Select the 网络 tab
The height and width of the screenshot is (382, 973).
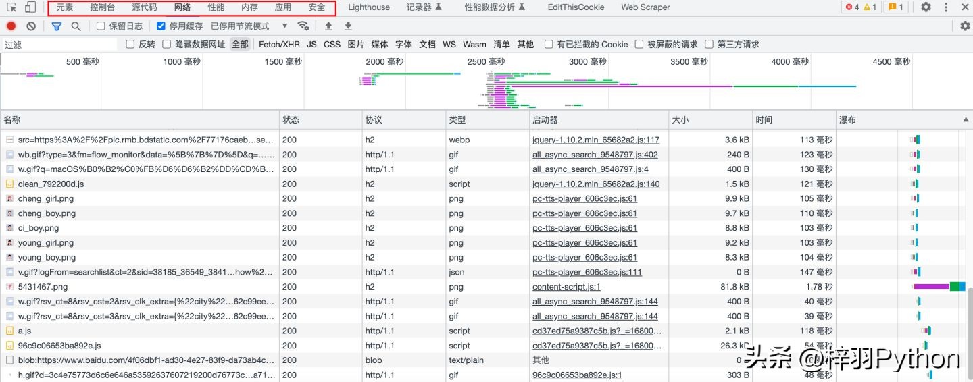[x=182, y=7]
